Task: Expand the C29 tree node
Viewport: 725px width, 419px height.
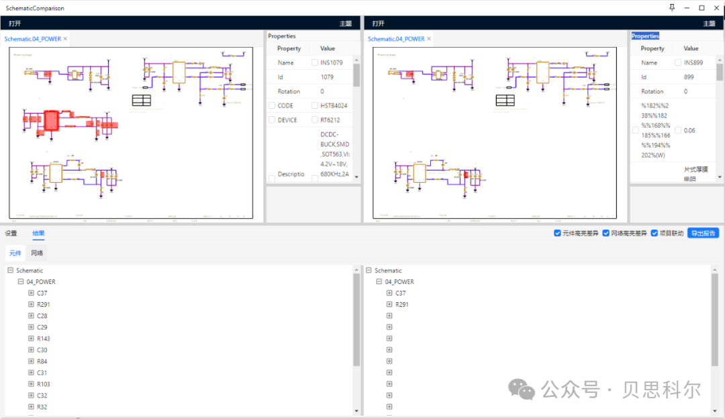Action: pyautogui.click(x=31, y=327)
